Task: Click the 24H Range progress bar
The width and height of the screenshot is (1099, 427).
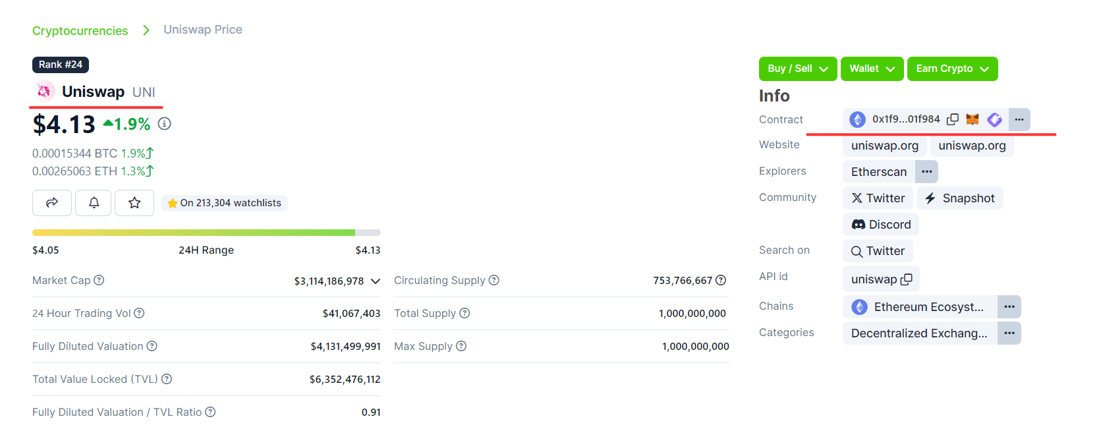Action: [206, 233]
